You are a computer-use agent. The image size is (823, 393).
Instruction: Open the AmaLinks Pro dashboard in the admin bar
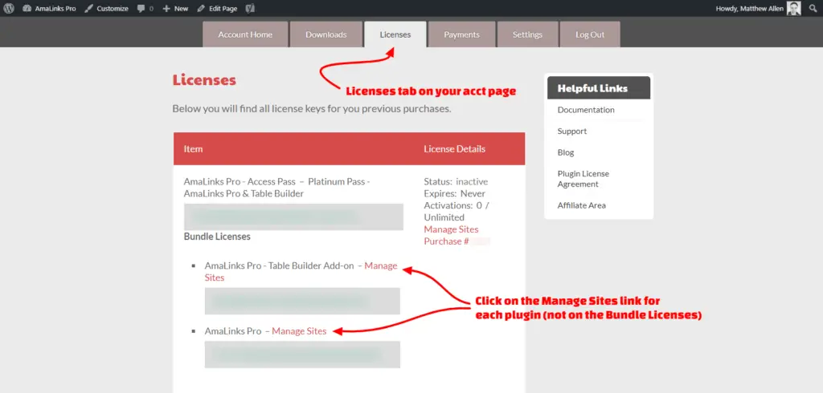(49, 8)
